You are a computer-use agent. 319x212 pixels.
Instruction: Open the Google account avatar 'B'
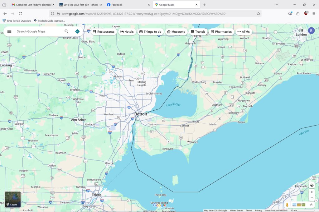pyautogui.click(x=311, y=31)
